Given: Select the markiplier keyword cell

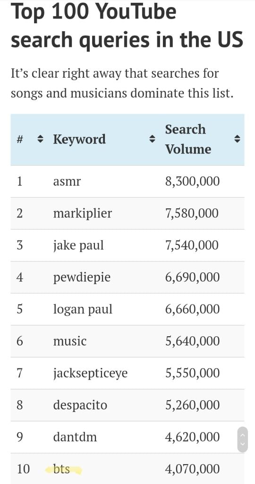Looking at the screenshot, I should point(82,213).
